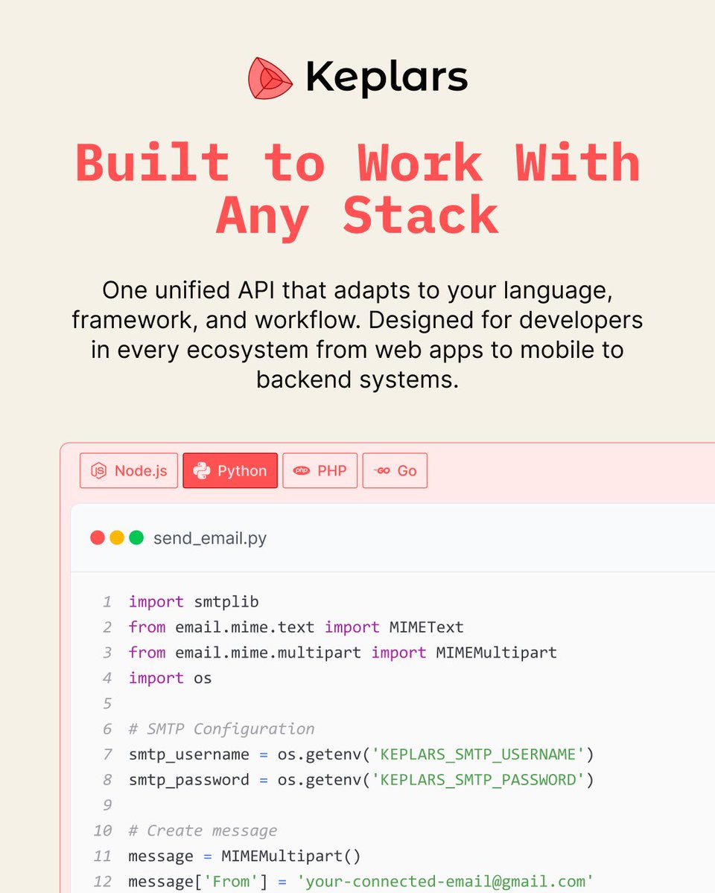Click the 'import os' line
This screenshot has height=893, width=715.
[170, 678]
